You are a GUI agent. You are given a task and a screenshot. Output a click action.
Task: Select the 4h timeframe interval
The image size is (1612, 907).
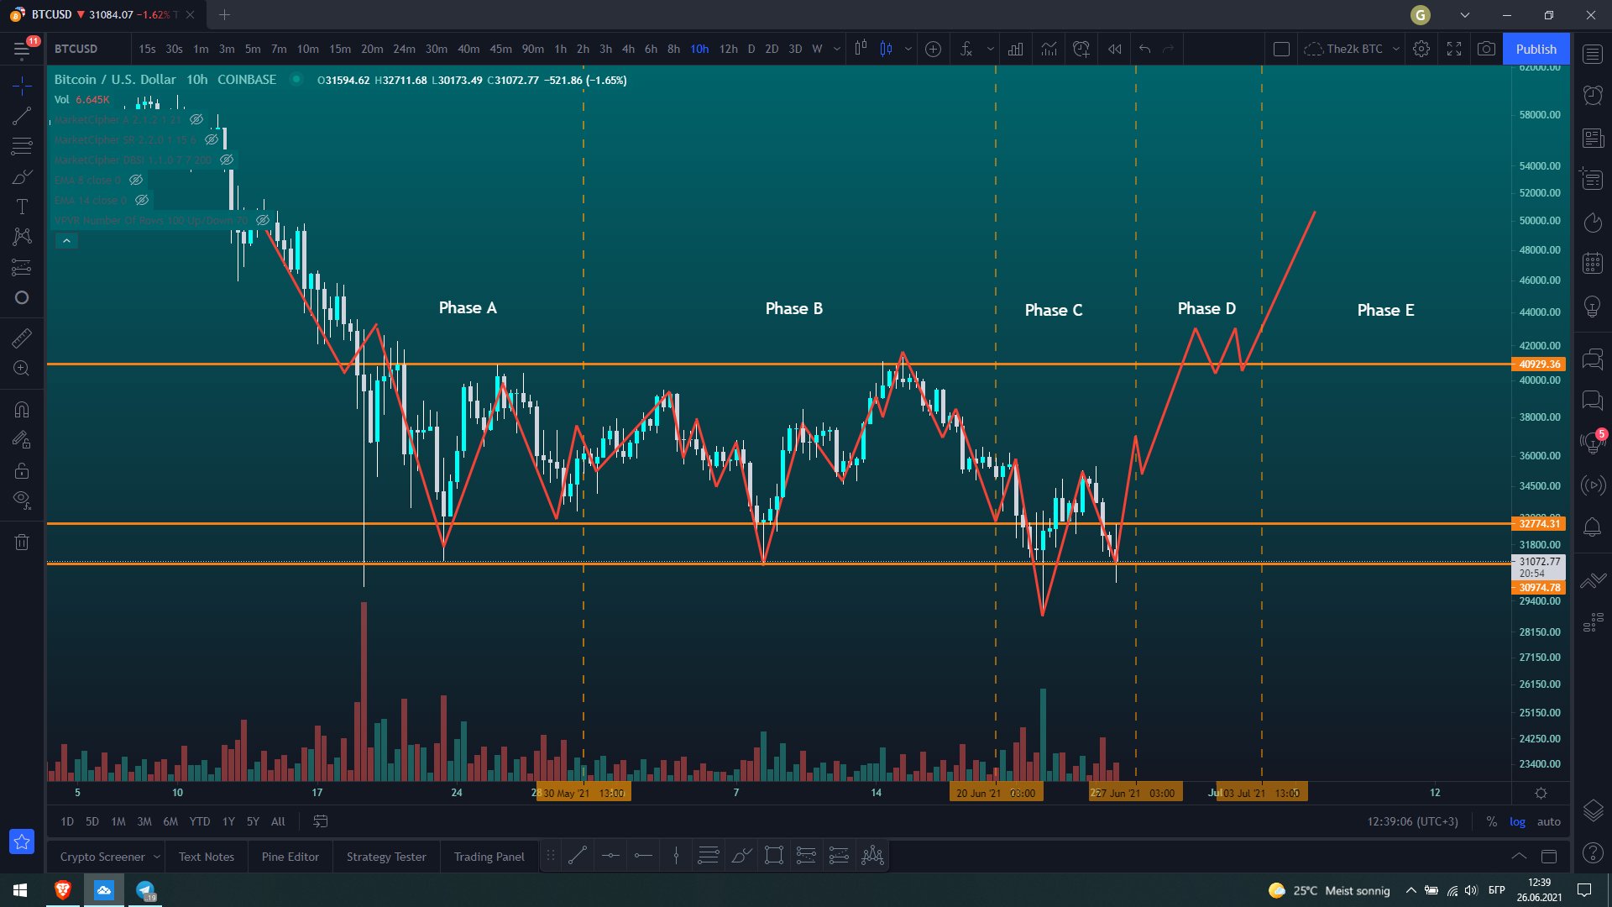[628, 49]
